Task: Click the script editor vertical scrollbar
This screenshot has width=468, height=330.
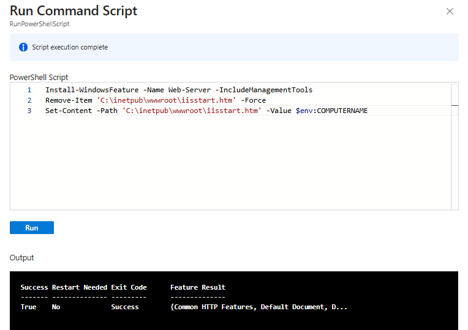Action: click(x=455, y=147)
